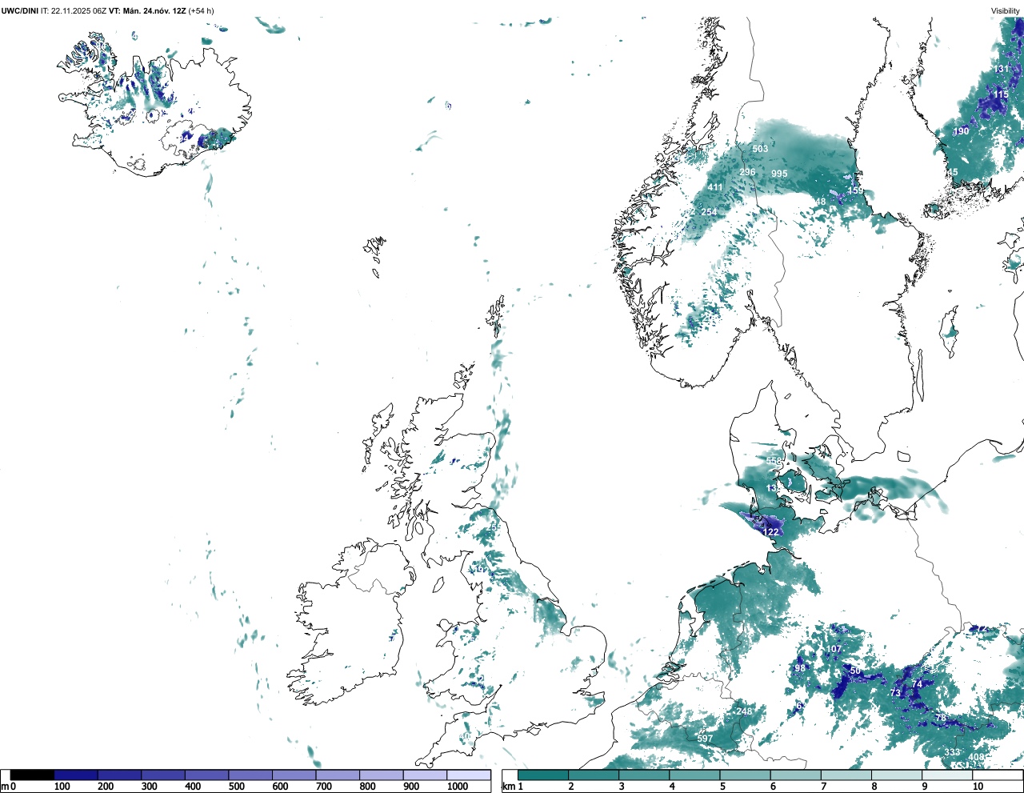Click the black 0–100 m legend swatch
The width and height of the screenshot is (1024, 793).
pyautogui.click(x=32, y=775)
